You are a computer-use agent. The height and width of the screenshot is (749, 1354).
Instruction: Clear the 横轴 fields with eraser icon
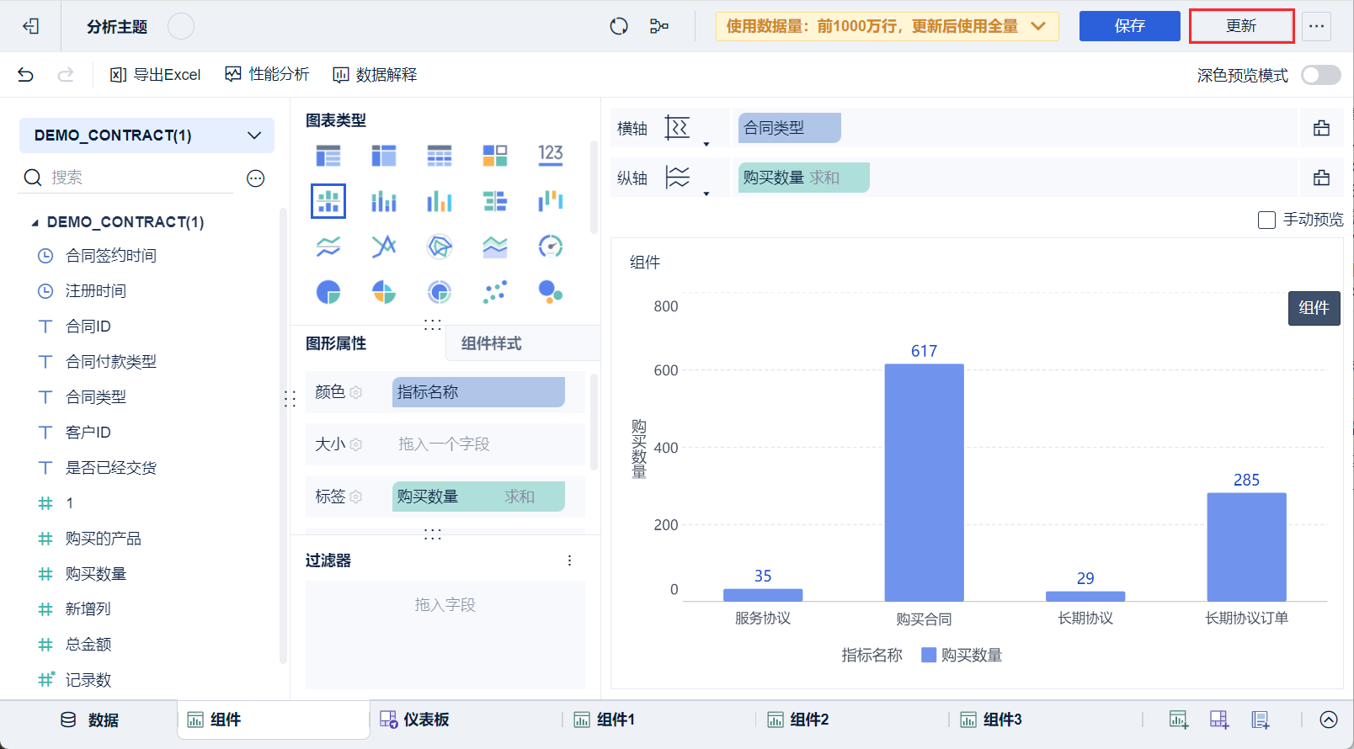point(1322,128)
